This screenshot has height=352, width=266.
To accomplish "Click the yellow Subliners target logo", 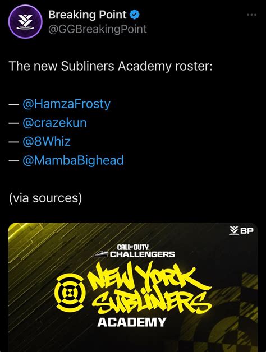I will coord(70,291).
